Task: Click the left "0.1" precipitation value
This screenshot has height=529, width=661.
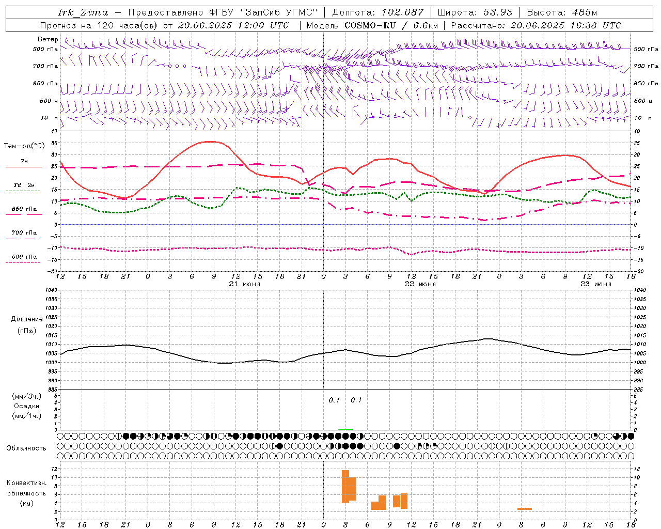Action: click(x=334, y=400)
